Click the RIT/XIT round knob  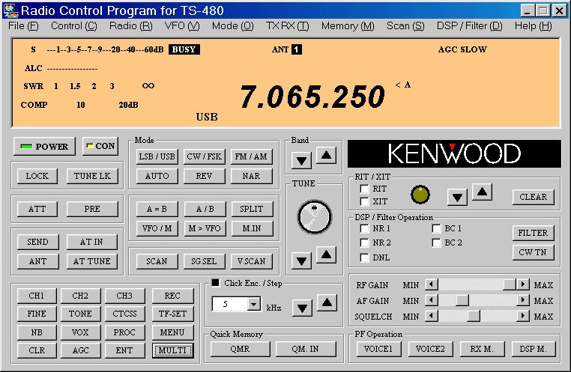(x=421, y=195)
